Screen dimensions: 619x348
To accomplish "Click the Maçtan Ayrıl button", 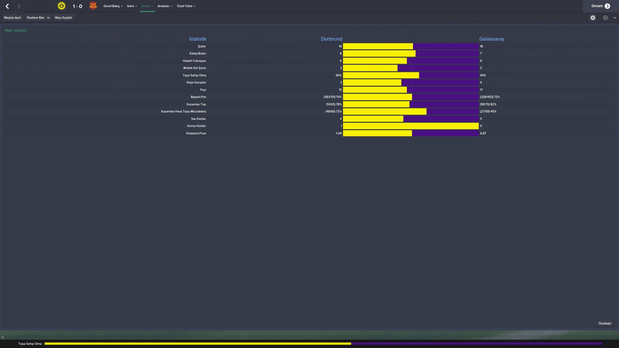I will pyautogui.click(x=13, y=18).
